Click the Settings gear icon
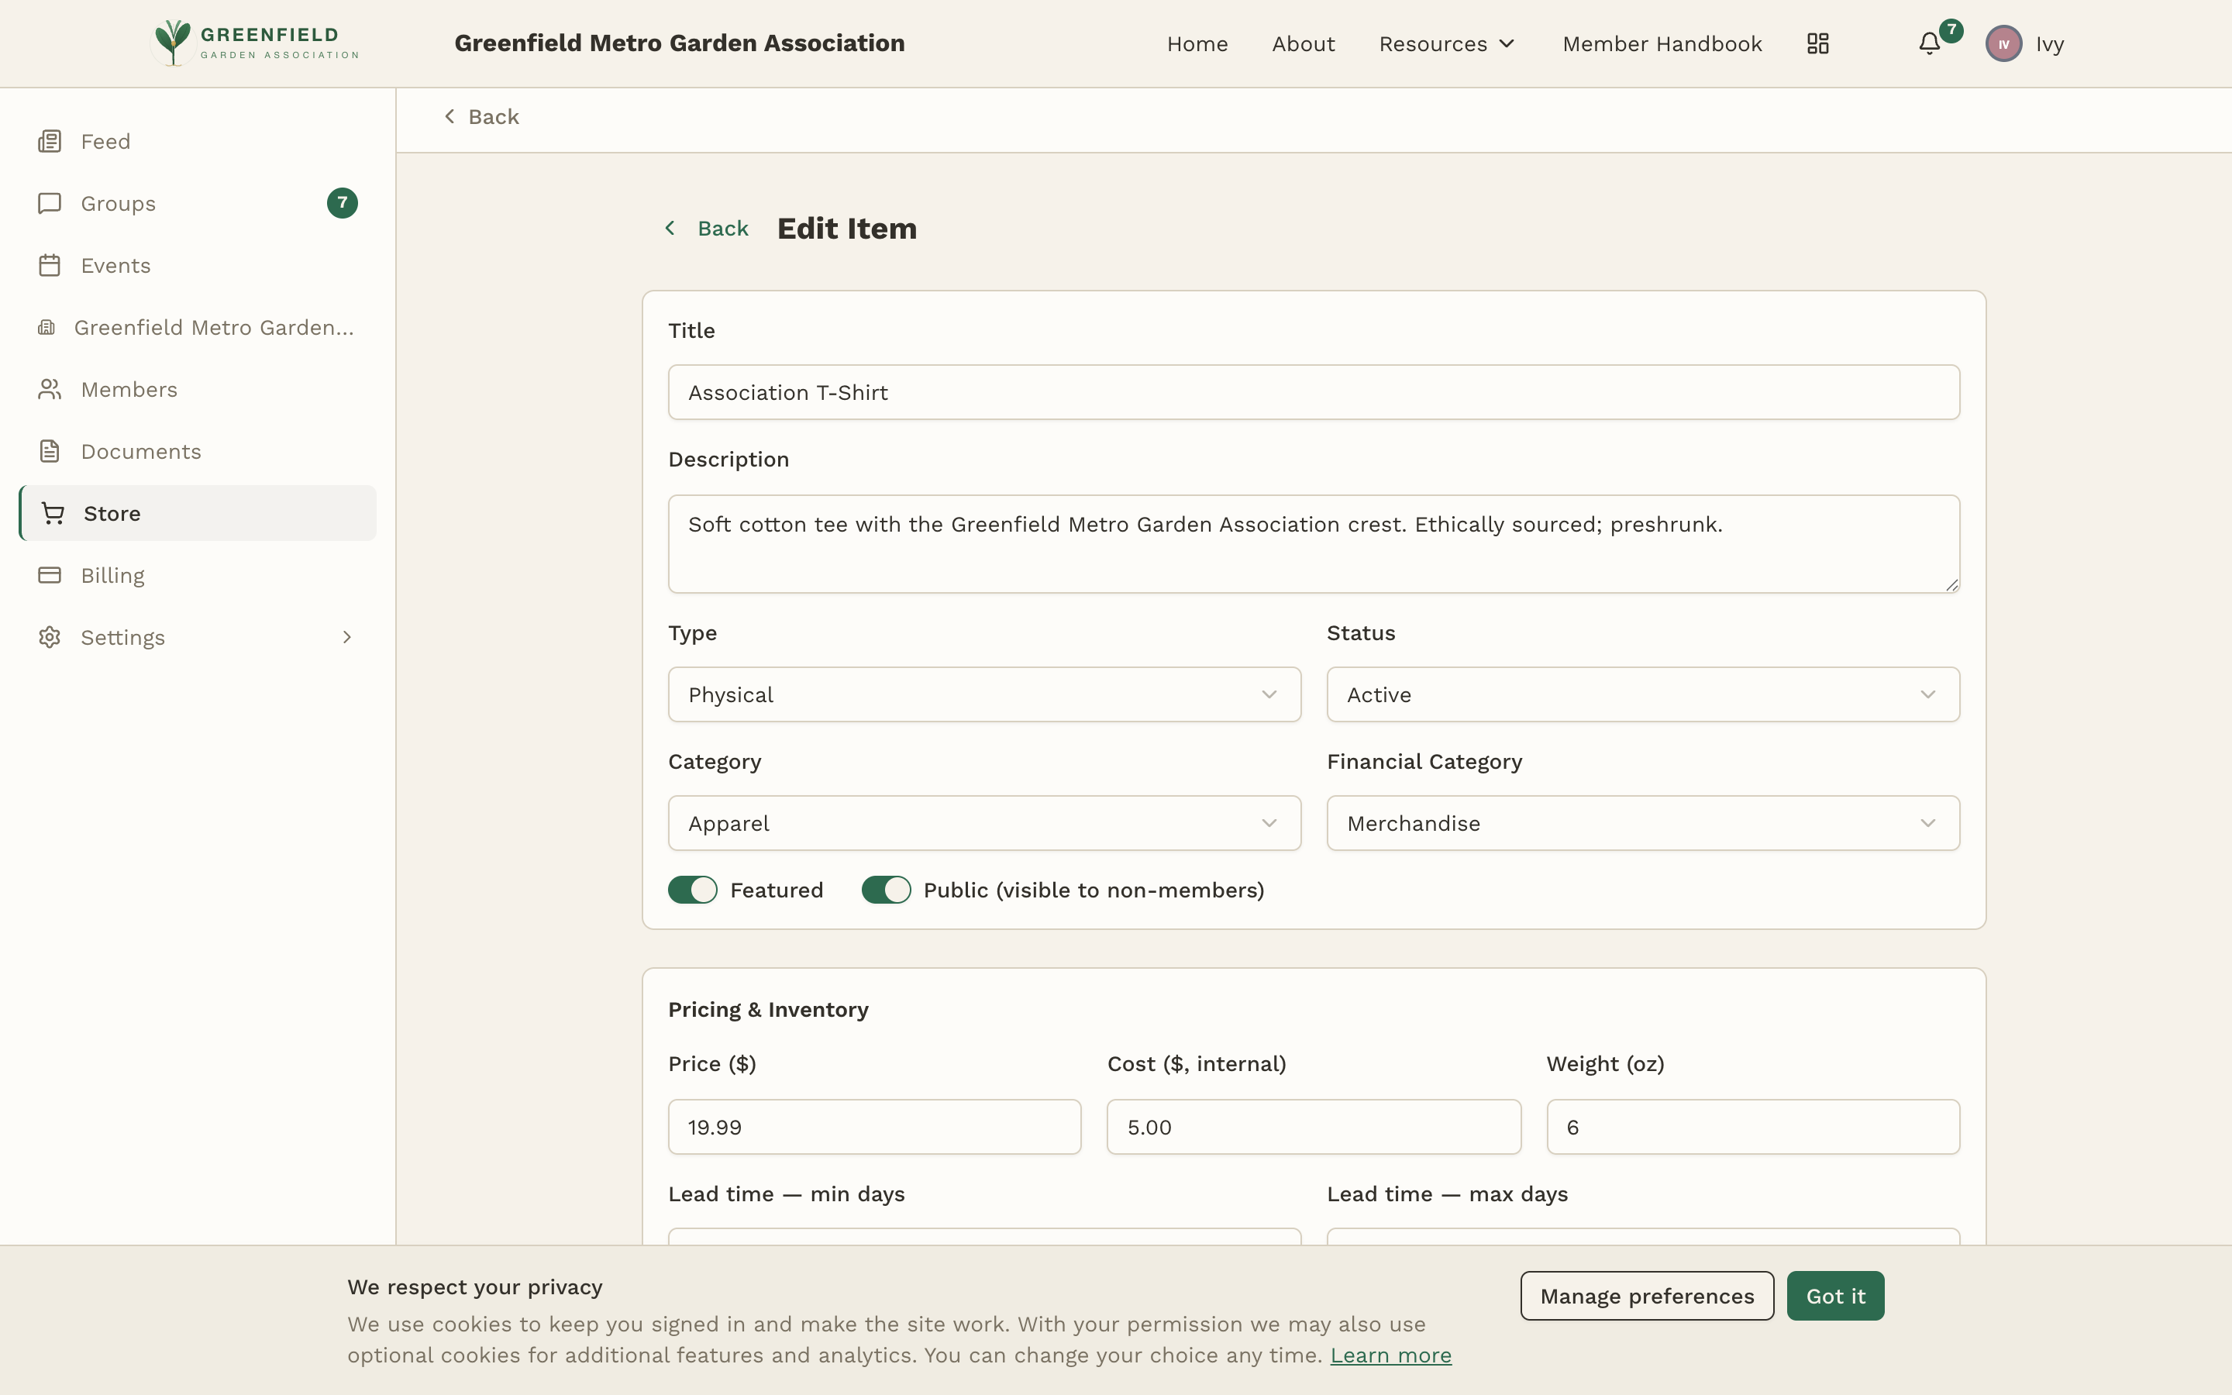Image resolution: width=2232 pixels, height=1395 pixels. 50,636
